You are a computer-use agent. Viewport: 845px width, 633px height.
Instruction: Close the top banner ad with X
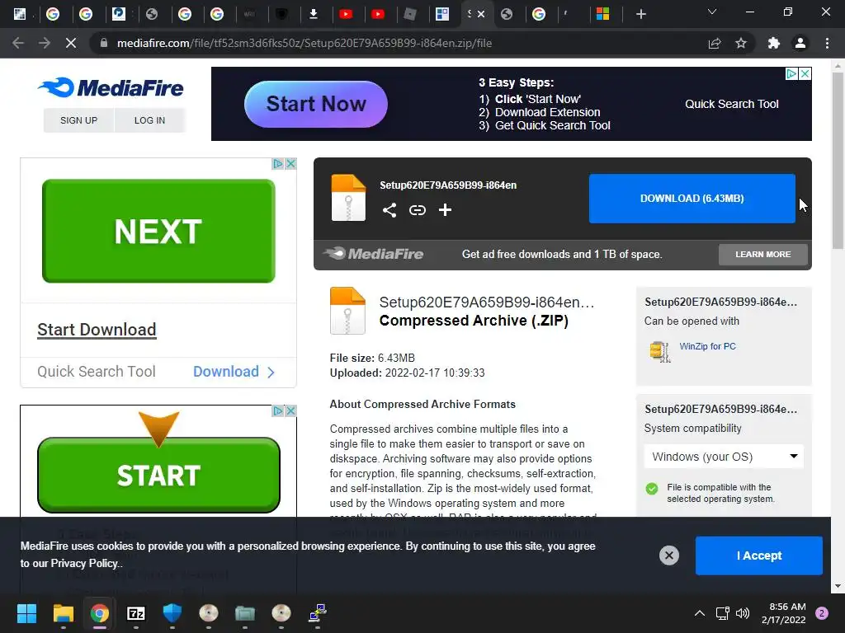point(805,73)
